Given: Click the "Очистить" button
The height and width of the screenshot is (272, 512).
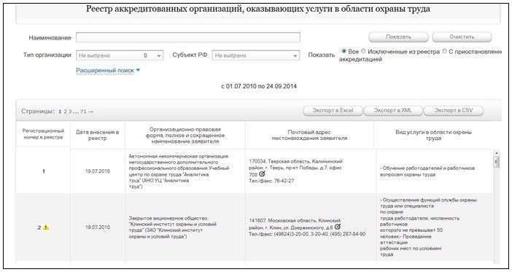Looking at the screenshot, I should click(x=462, y=37).
